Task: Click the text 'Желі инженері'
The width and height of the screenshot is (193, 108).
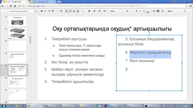Action: 142,61
